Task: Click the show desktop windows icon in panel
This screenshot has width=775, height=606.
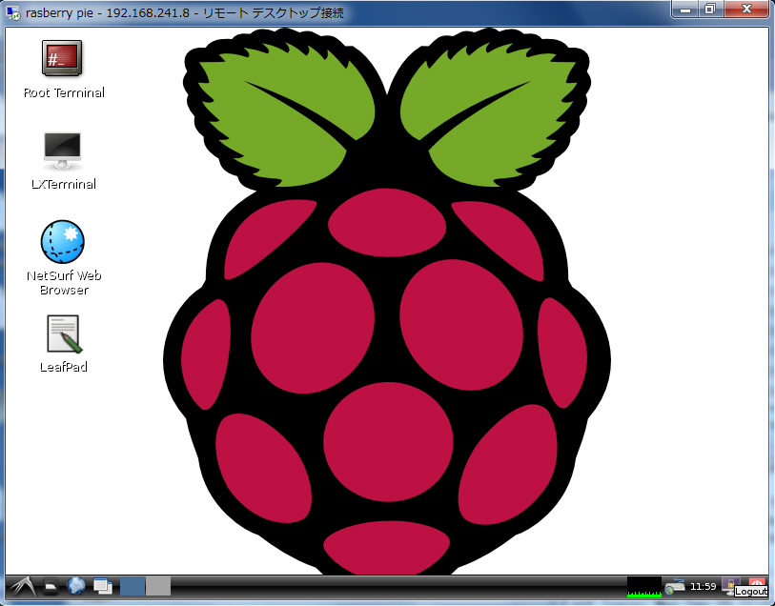Action: coord(102,586)
